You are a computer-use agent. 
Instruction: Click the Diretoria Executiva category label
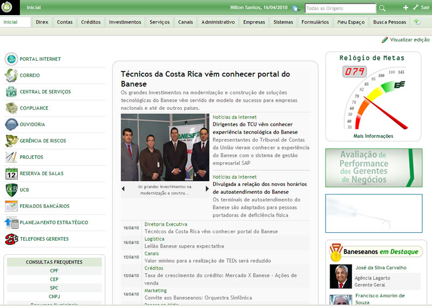(166, 224)
